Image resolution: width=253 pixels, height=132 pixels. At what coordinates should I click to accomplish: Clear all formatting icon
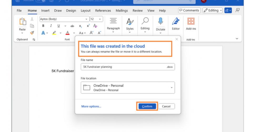[95, 26]
